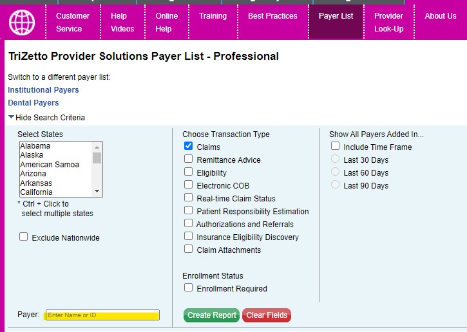The image size is (467, 332).
Task: Click the Payer name or ID field
Action: tap(103, 315)
